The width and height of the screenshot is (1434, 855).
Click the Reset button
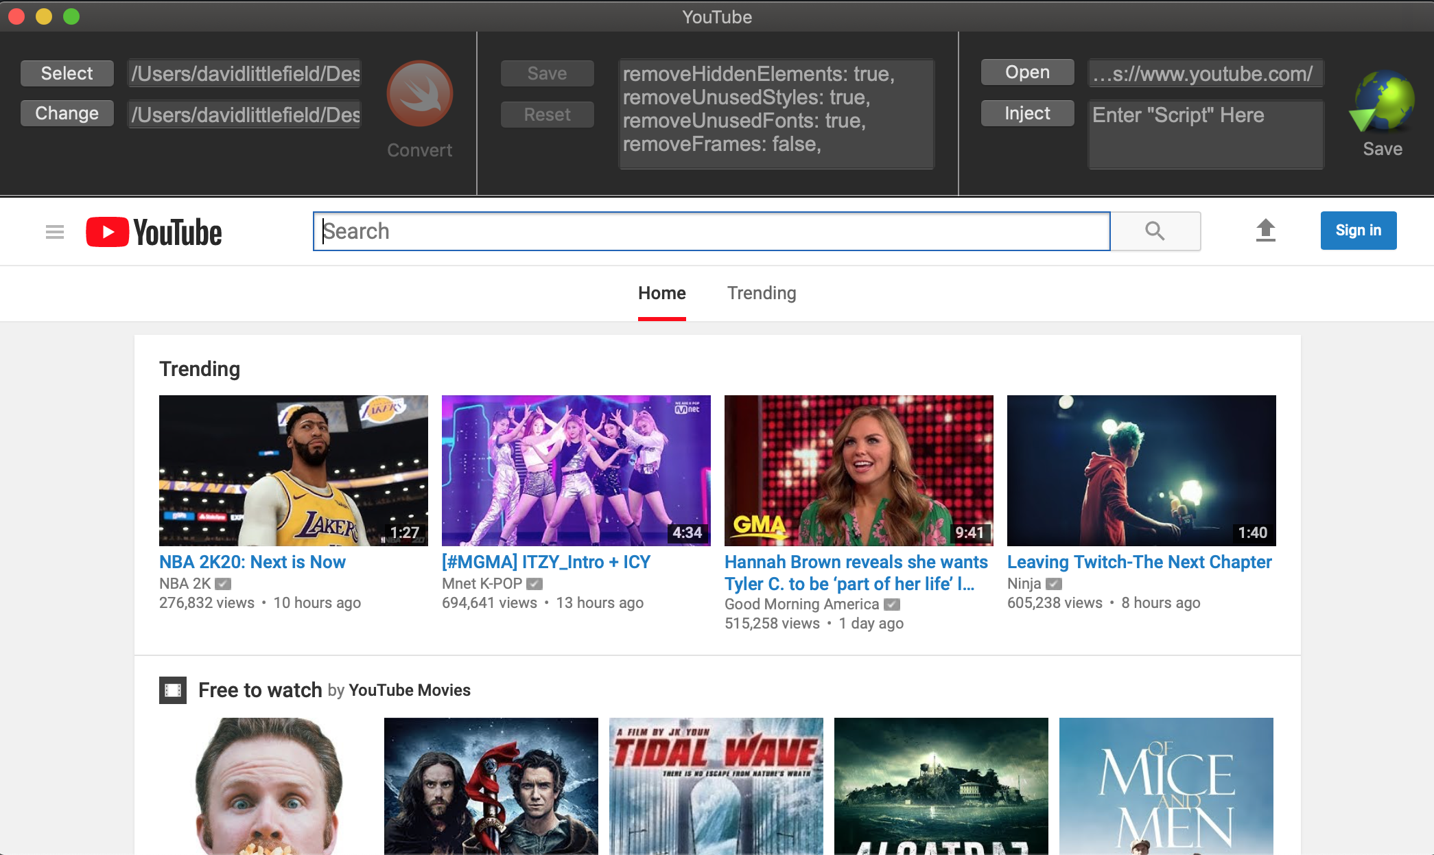(x=548, y=115)
